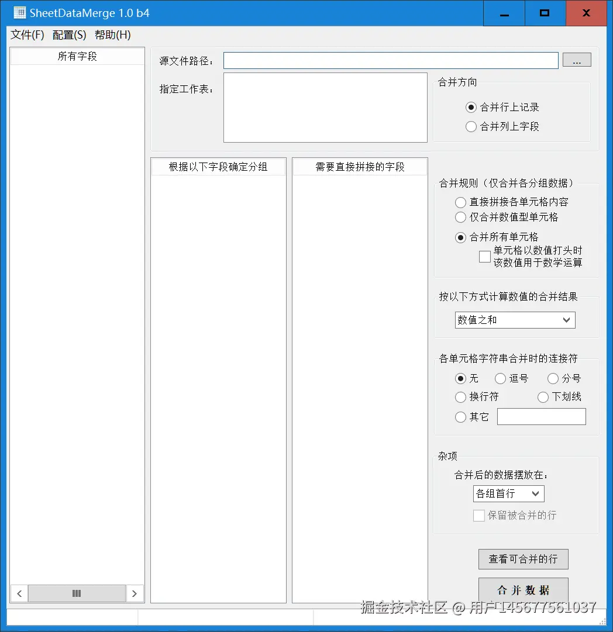Click the "..." browse button for source file
The width and height of the screenshot is (613, 632).
[x=577, y=59]
